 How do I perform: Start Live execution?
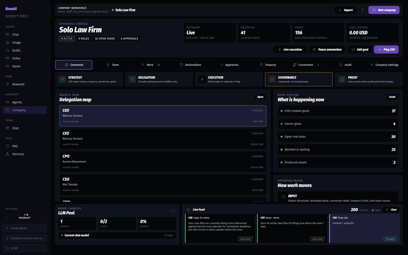click(x=290, y=50)
